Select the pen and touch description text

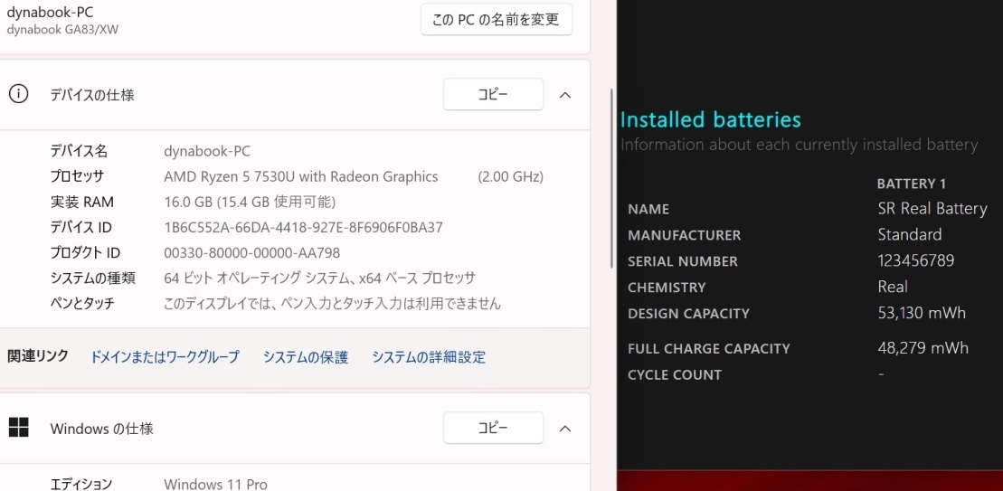point(332,304)
